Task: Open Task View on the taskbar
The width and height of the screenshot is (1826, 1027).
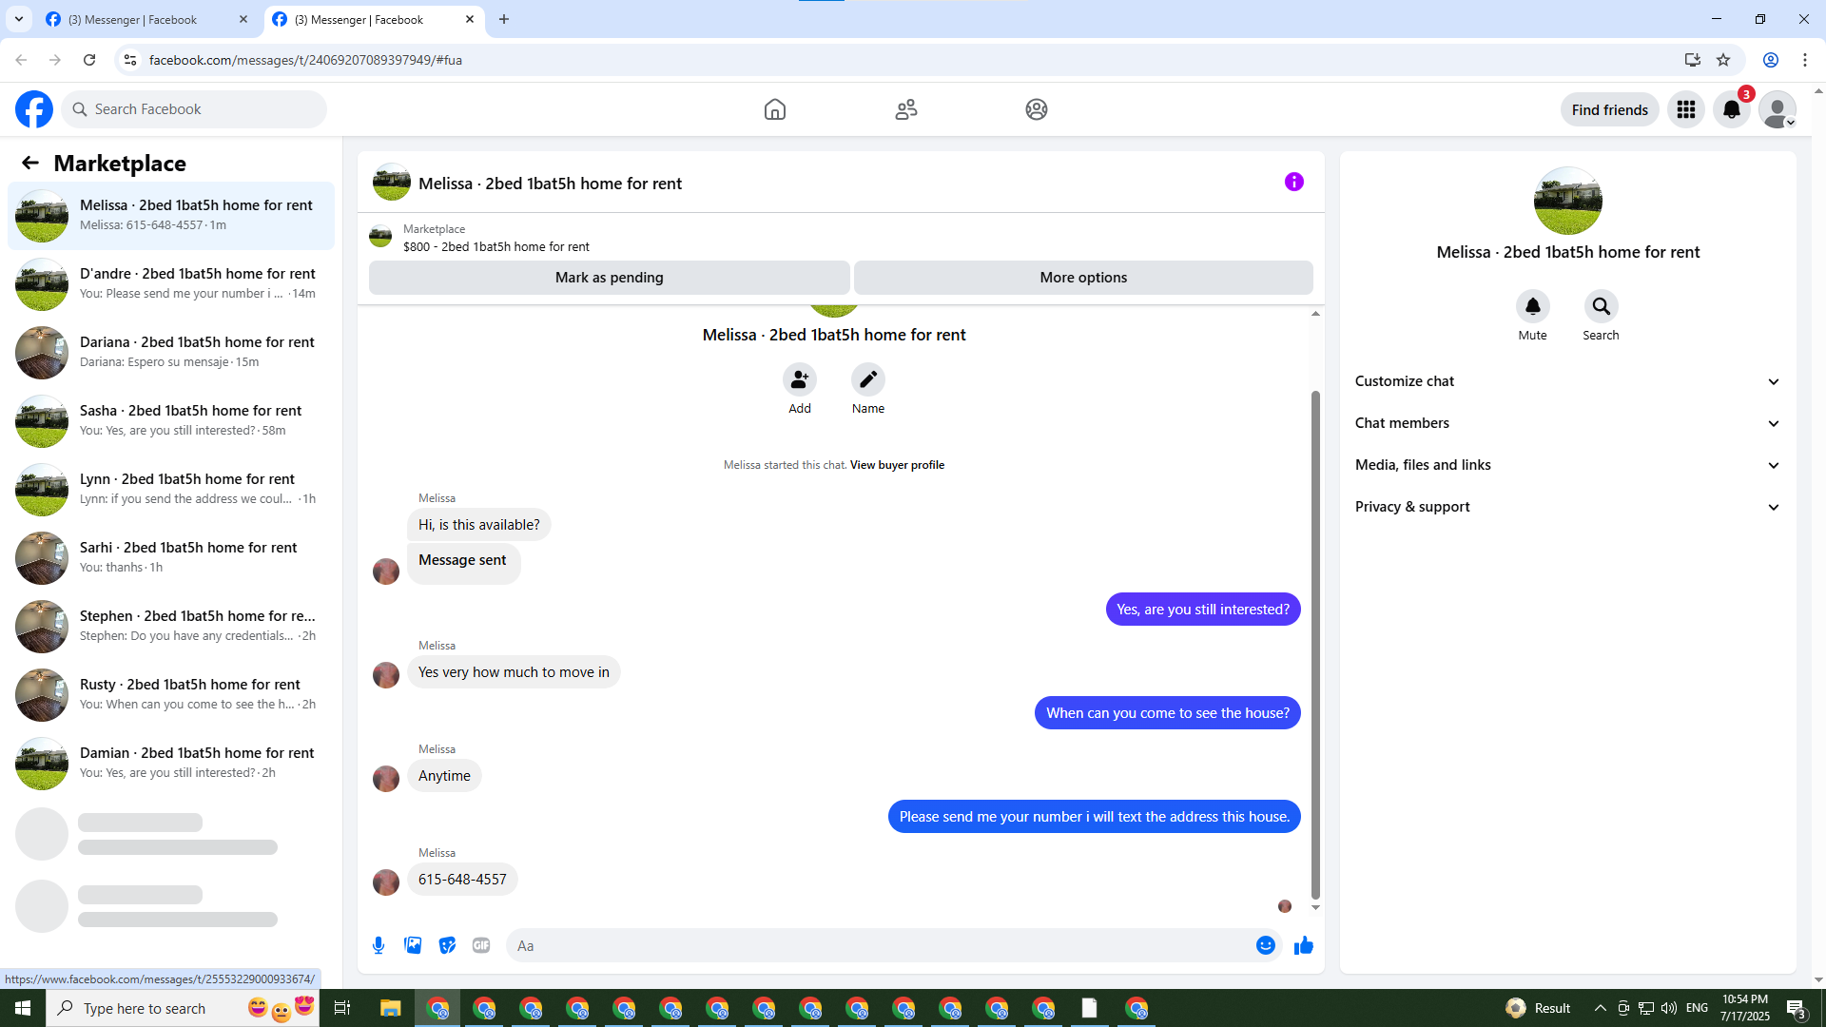Action: click(x=342, y=1008)
